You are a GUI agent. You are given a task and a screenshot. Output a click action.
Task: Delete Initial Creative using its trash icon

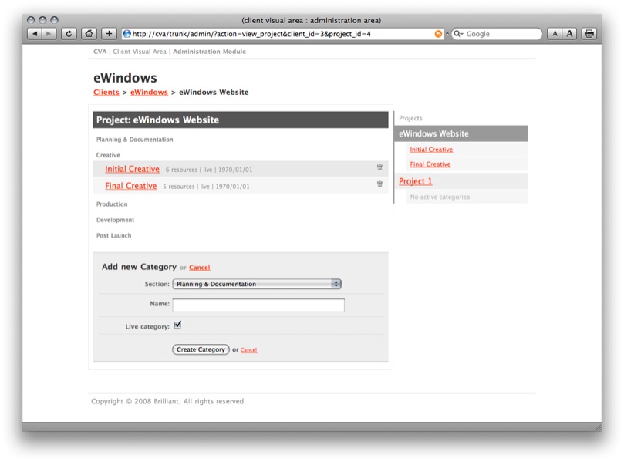(x=379, y=167)
